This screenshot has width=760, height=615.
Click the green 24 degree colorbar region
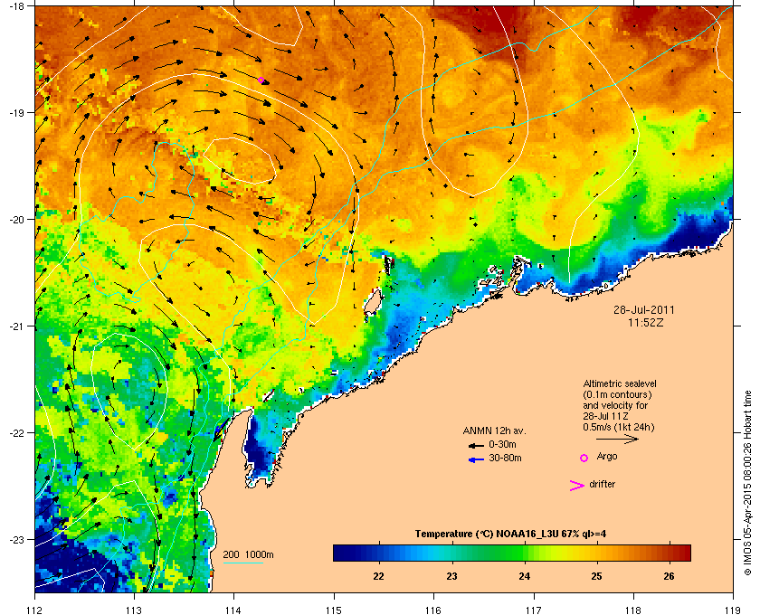tap(524, 553)
